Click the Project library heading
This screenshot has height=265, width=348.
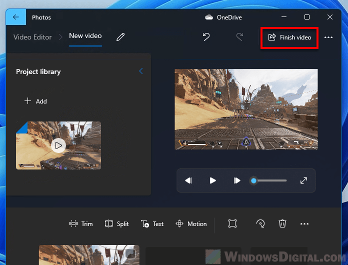[x=38, y=71]
